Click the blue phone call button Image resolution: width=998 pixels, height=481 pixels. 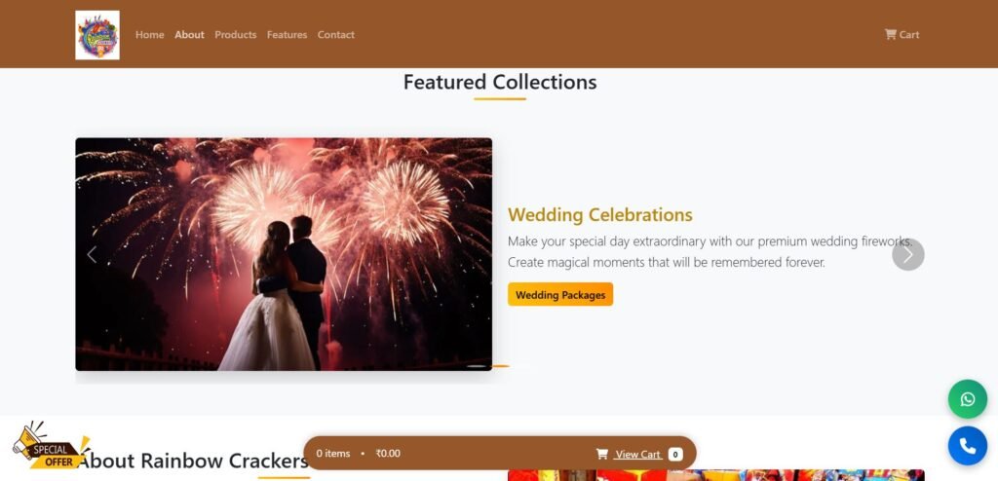click(x=968, y=445)
